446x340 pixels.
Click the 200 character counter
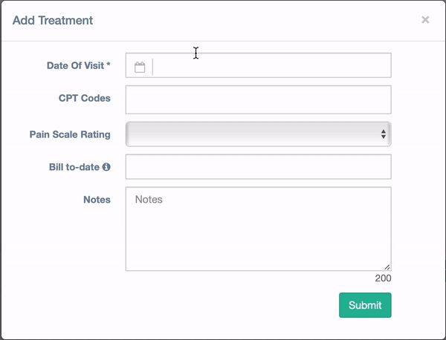(x=383, y=278)
